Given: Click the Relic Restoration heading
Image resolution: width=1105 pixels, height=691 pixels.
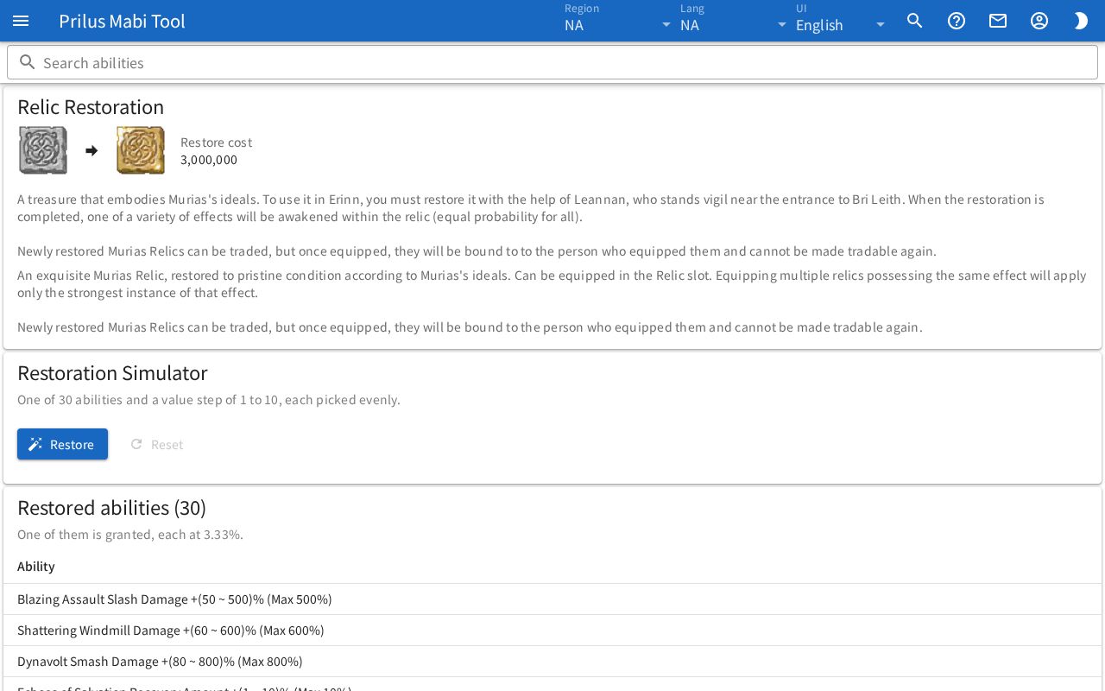Looking at the screenshot, I should click(91, 106).
